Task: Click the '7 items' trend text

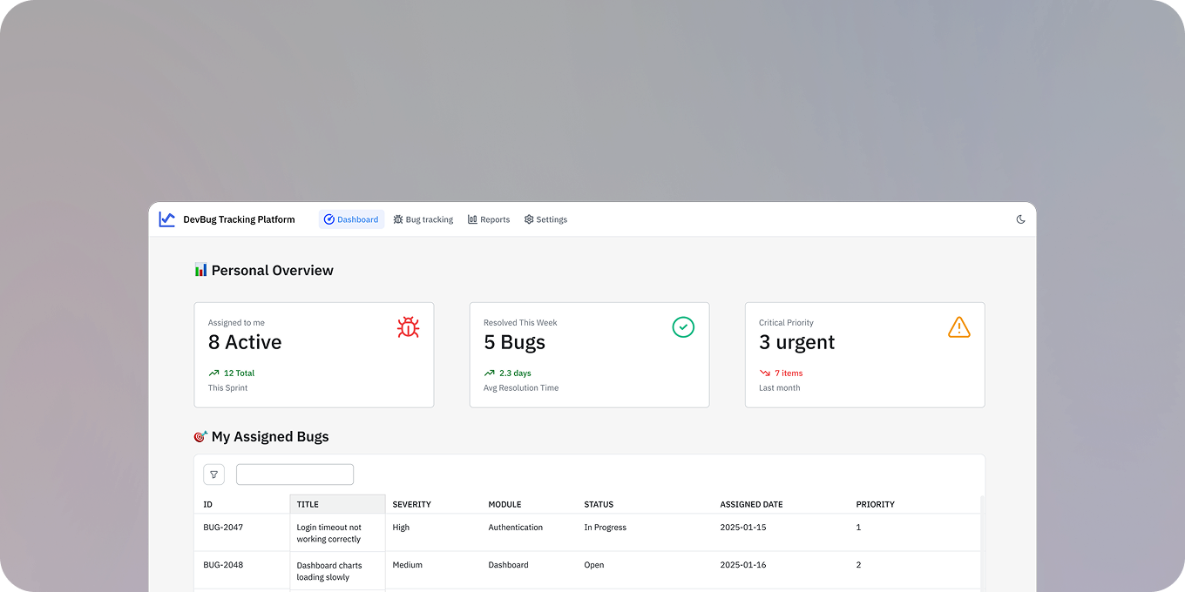Action: (789, 373)
